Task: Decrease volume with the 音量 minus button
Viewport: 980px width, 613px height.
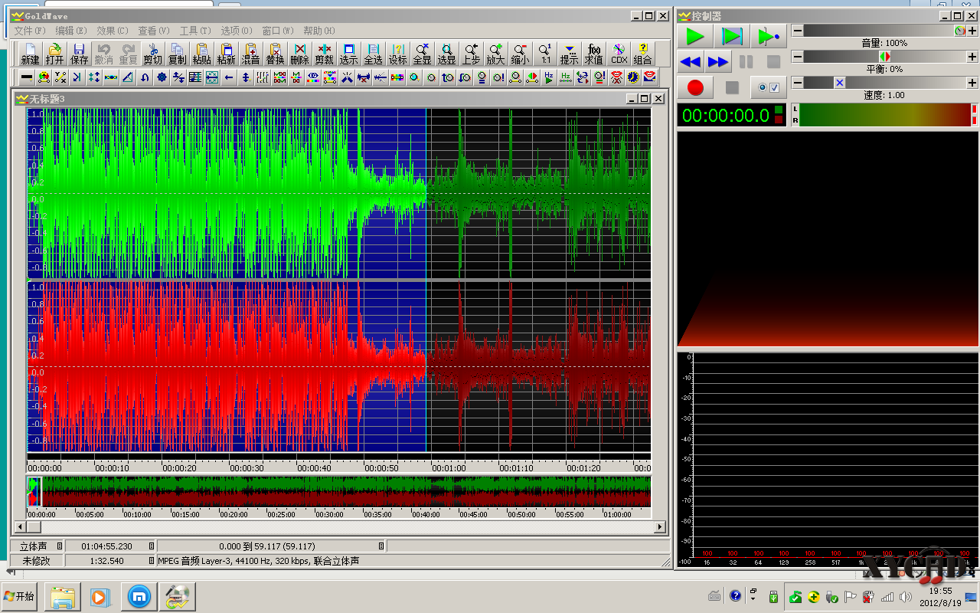Action: tap(797, 31)
